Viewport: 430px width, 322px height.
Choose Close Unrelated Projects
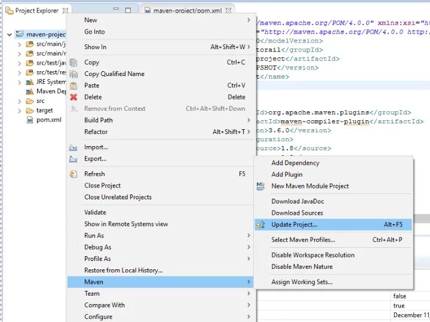click(x=160, y=197)
